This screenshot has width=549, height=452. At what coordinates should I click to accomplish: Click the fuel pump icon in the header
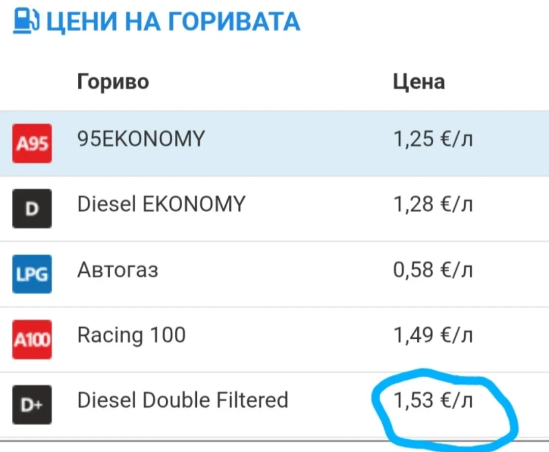tap(24, 20)
